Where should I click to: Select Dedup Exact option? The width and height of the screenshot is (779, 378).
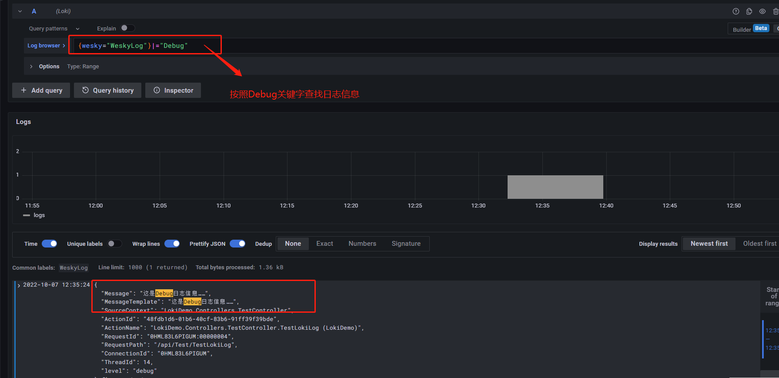click(x=324, y=244)
